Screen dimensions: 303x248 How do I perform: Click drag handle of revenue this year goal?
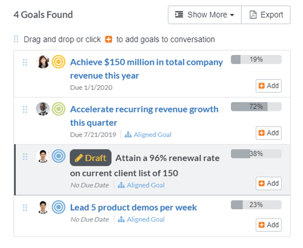[x=25, y=62]
